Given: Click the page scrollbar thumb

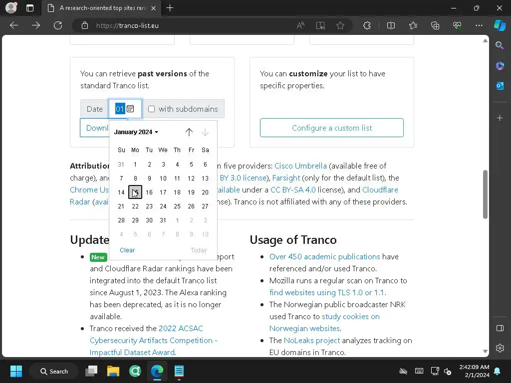Looking at the screenshot, I should 485,194.
